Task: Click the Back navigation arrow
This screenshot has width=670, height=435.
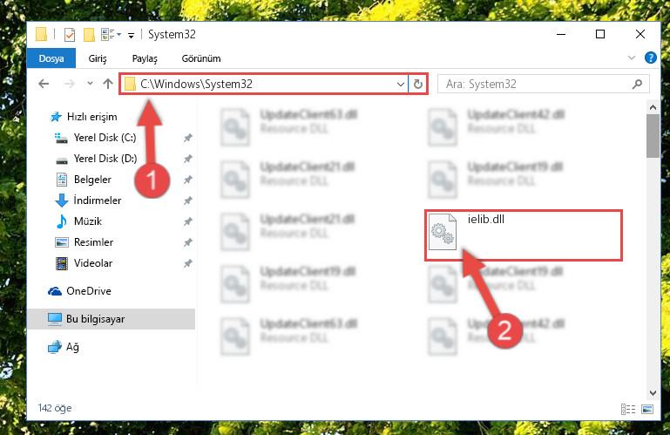Action: coord(44,84)
